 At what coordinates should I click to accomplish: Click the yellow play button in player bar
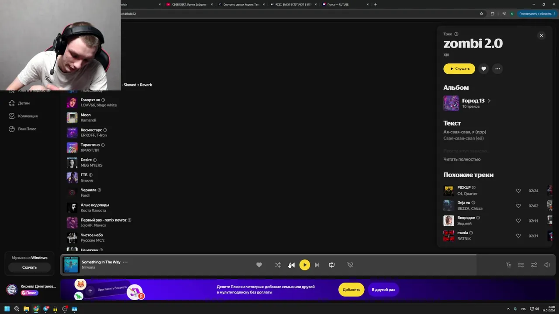tap(304, 265)
